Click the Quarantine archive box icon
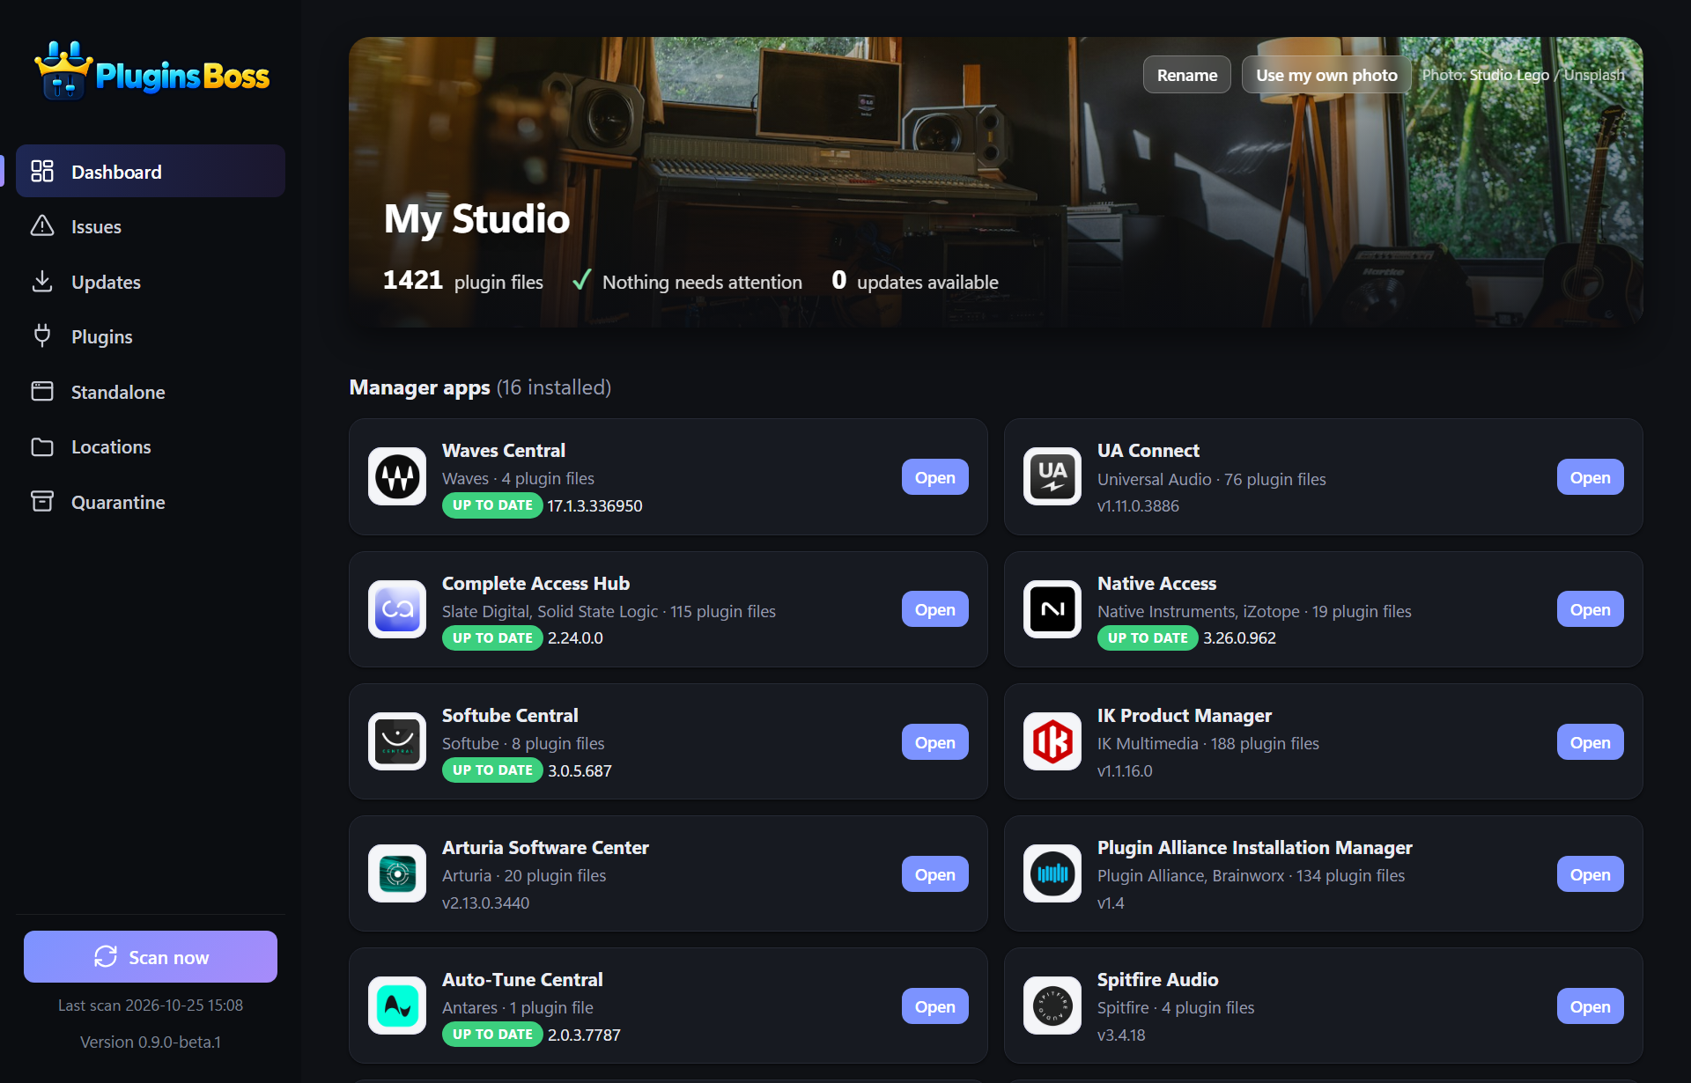 [x=42, y=502]
